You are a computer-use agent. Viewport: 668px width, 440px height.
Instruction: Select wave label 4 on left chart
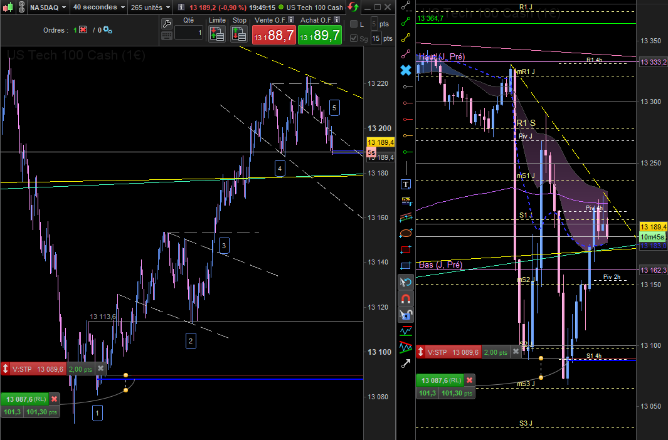280,169
